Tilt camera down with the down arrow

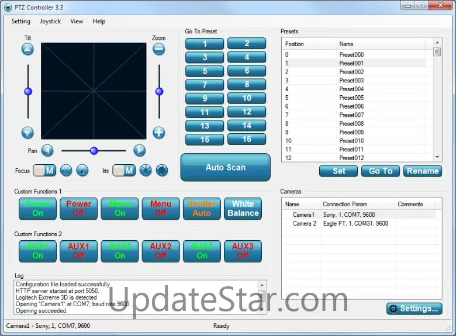coord(27,133)
